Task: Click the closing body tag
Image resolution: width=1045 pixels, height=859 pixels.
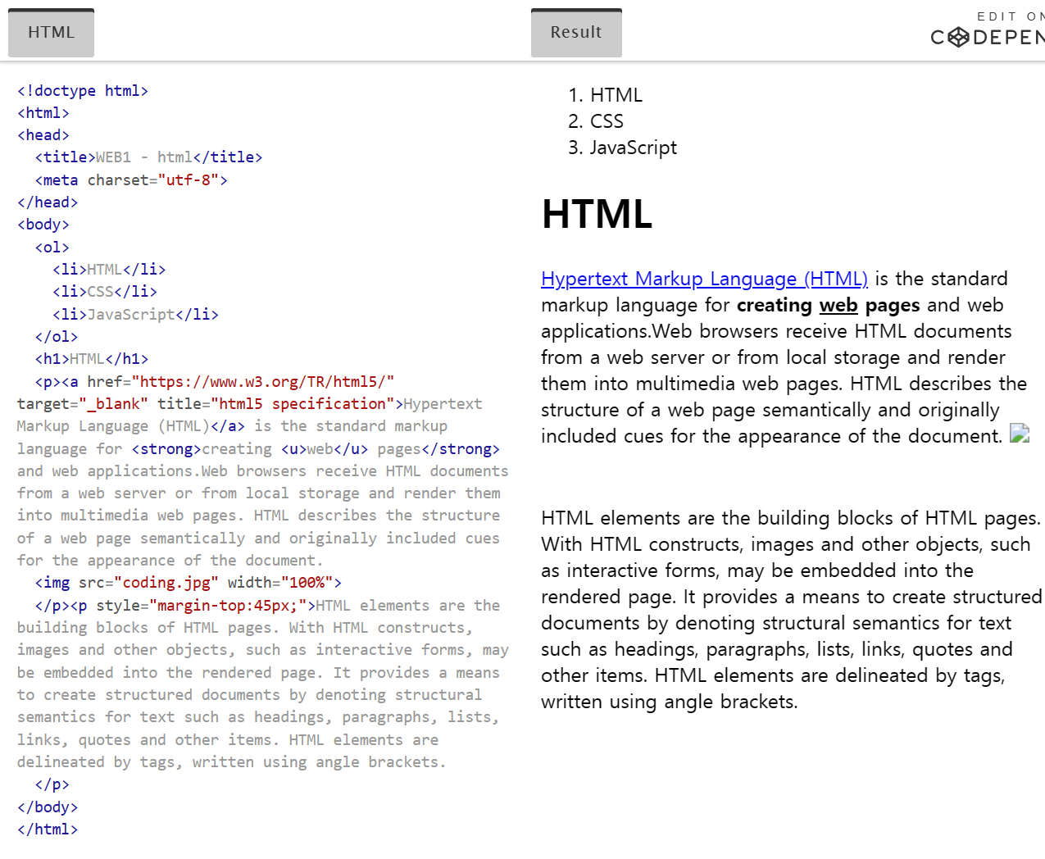Action: pos(47,807)
